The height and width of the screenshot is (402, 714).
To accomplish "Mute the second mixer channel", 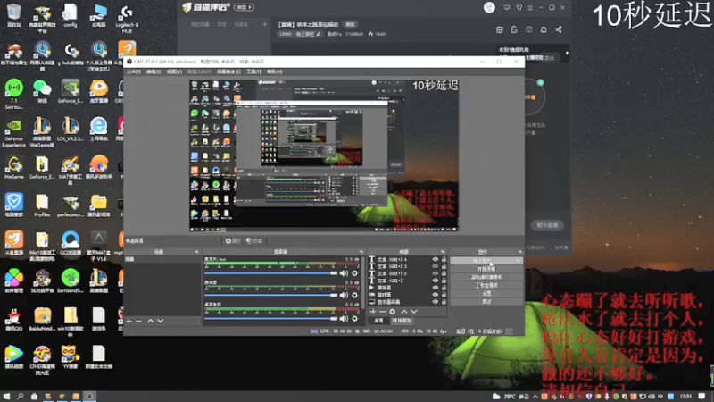I will tap(344, 296).
